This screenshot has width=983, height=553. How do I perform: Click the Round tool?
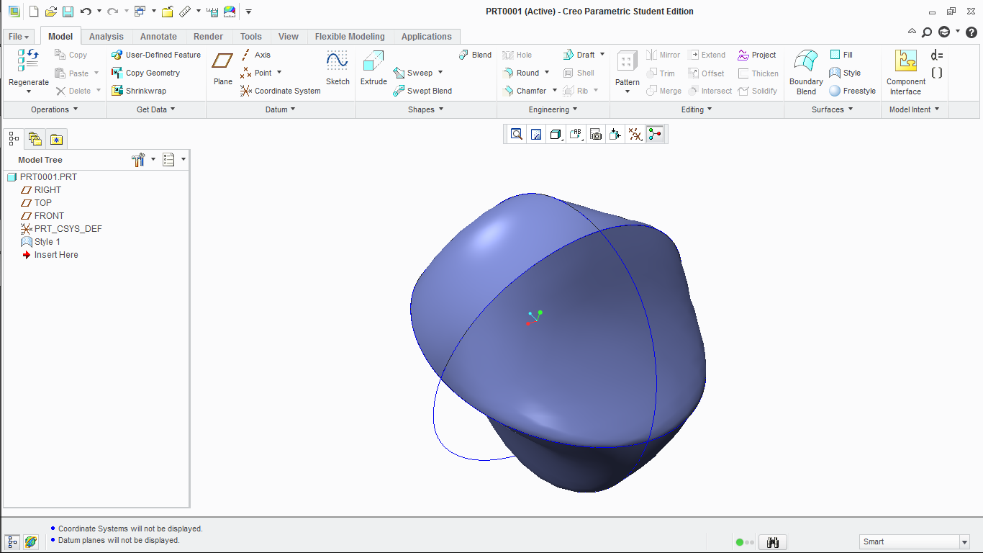click(x=520, y=73)
